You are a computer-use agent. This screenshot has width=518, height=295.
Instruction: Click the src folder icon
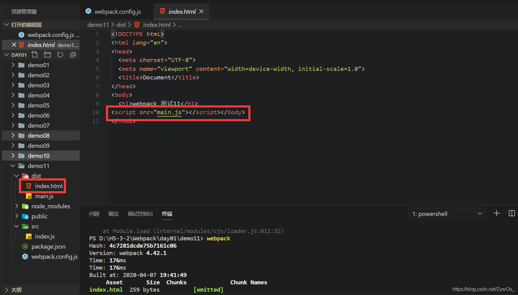tap(25, 226)
